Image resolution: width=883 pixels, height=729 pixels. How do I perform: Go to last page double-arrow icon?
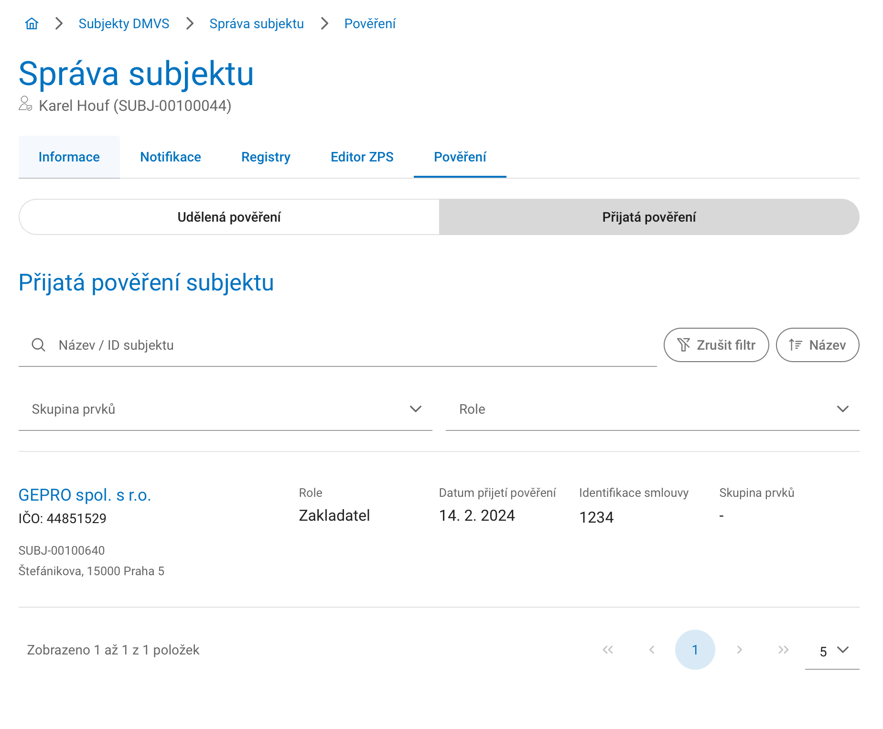pos(784,650)
